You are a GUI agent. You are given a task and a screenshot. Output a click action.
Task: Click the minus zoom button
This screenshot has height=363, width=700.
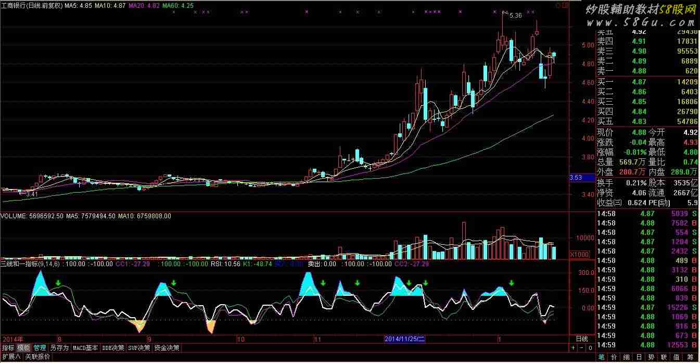coord(581,348)
